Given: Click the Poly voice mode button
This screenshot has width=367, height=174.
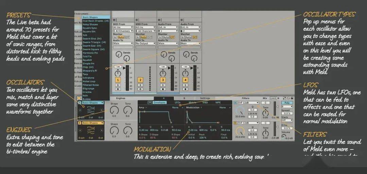Looking at the screenshot, I should [287, 103].
